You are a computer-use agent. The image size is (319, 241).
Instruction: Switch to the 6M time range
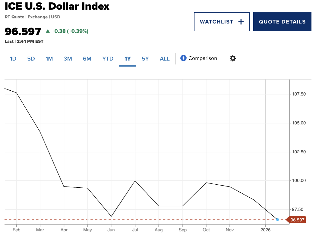tap(87, 59)
